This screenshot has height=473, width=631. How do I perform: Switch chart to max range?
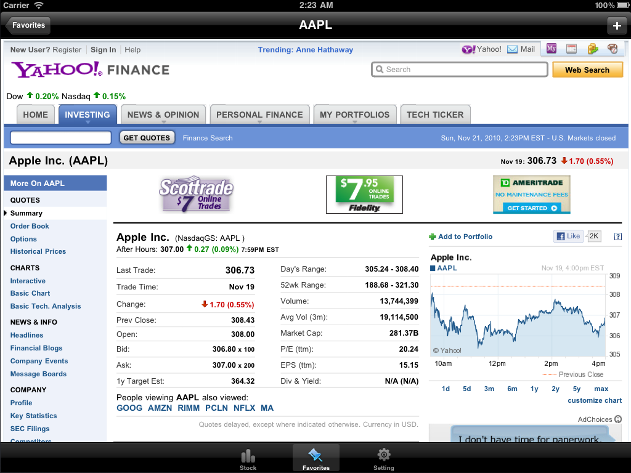click(601, 389)
